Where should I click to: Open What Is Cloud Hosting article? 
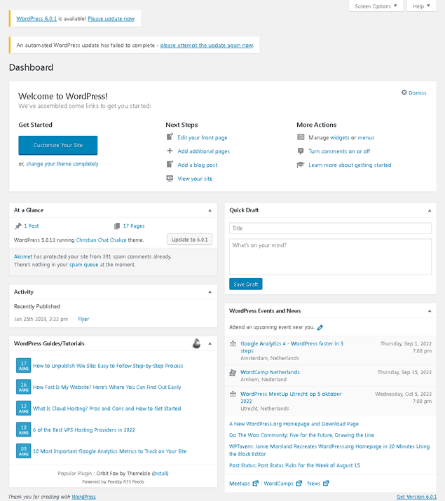click(x=107, y=409)
